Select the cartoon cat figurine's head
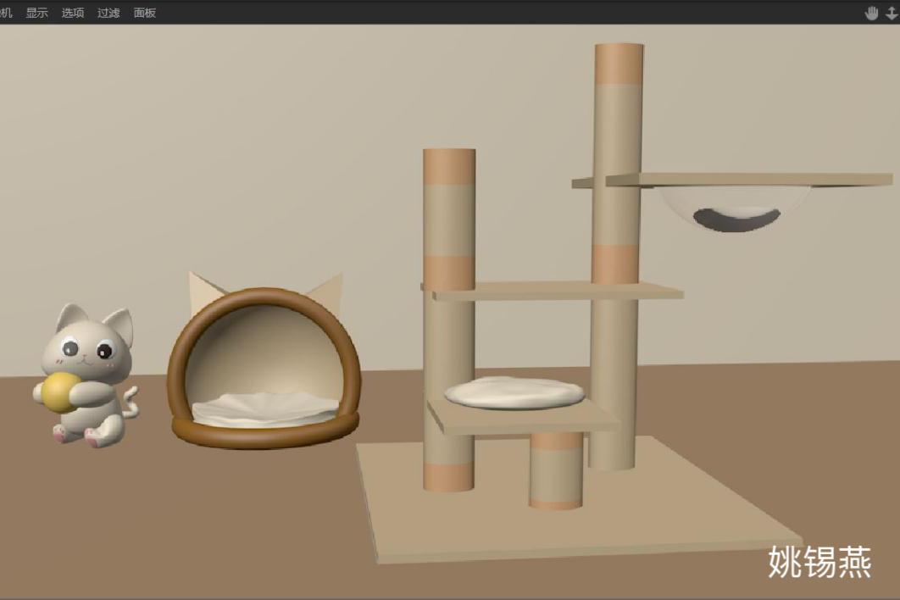 [88, 344]
